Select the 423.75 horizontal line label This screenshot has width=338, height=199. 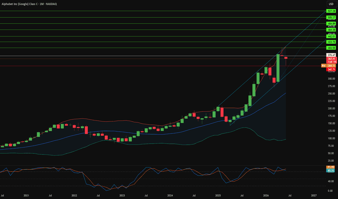click(331, 42)
